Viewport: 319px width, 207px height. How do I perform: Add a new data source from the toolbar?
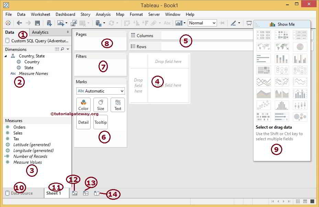coord(49,23)
